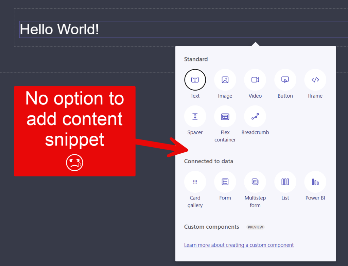The height and width of the screenshot is (266, 348).
Task: Click the PREVIEW badge beside Custom components
Action: click(255, 227)
